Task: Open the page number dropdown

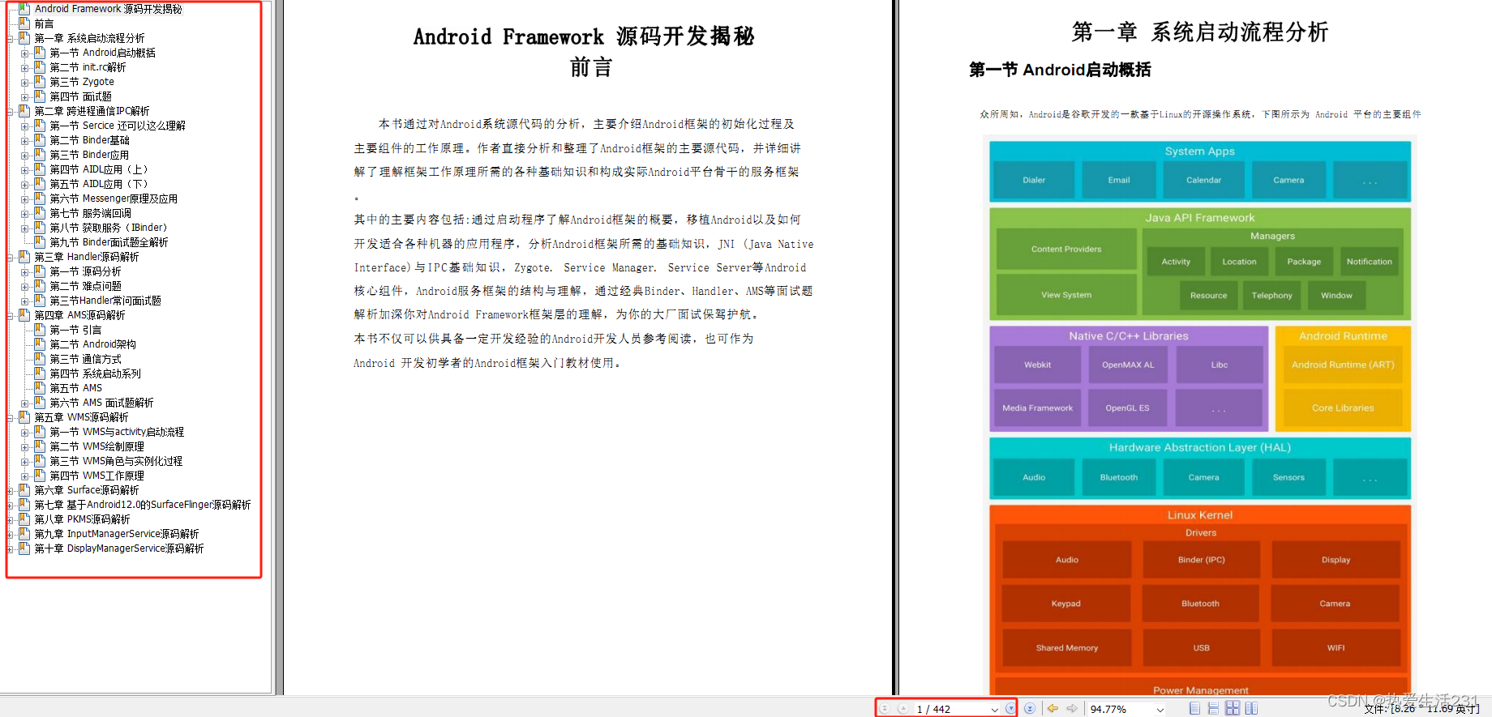Action: 995,709
